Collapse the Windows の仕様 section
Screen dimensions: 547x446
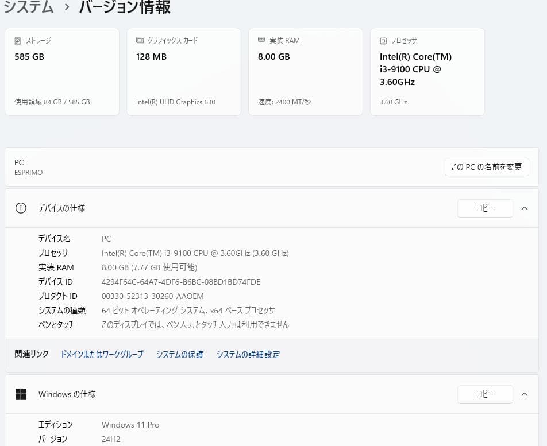pyautogui.click(x=524, y=394)
